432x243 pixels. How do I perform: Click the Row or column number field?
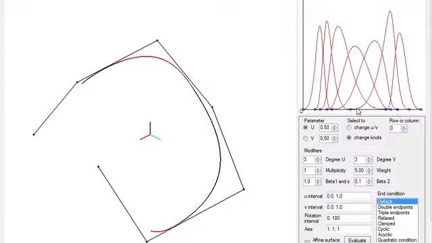395,128
